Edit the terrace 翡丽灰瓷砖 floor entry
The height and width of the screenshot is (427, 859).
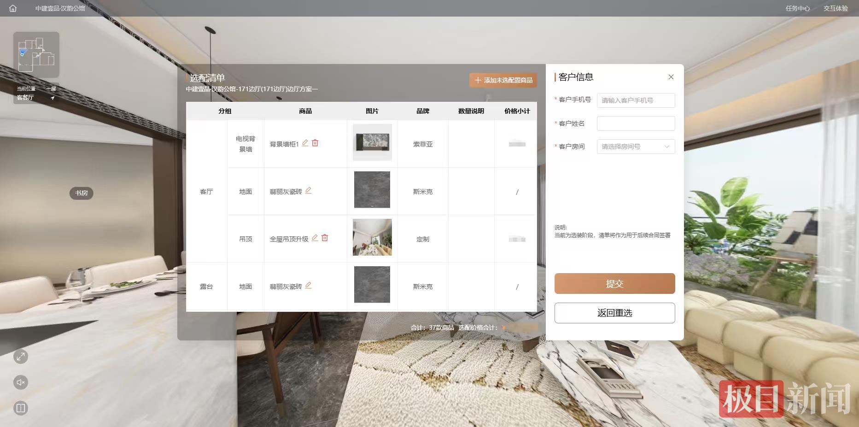308,286
